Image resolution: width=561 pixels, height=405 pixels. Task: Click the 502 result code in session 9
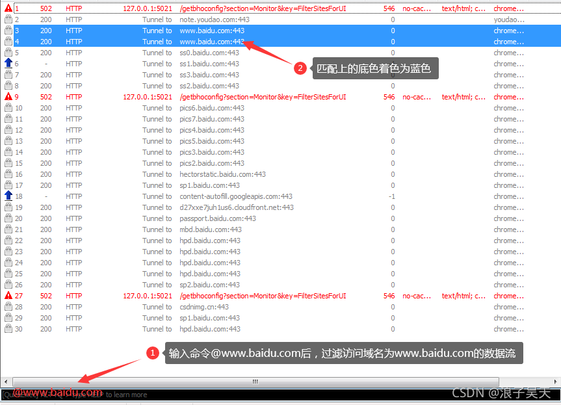[46, 97]
